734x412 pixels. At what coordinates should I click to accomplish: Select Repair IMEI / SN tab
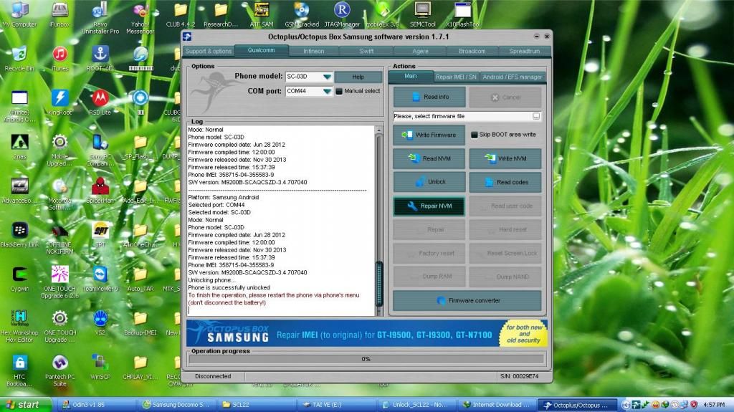(x=455, y=77)
